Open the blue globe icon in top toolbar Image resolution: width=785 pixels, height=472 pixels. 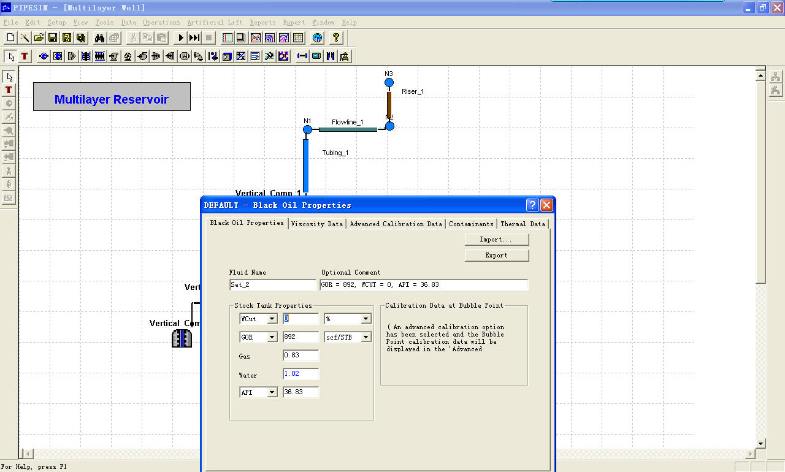pos(317,37)
